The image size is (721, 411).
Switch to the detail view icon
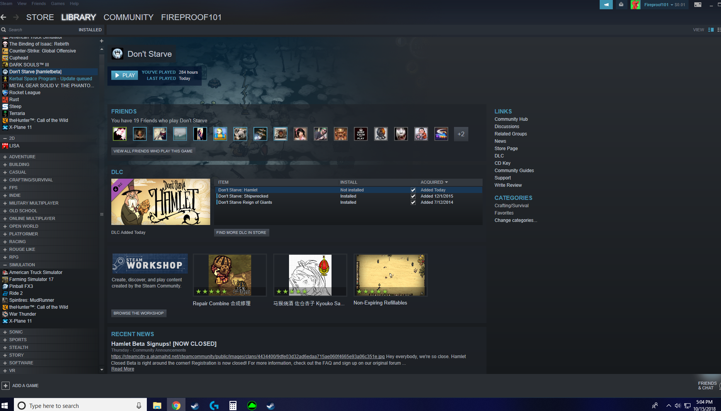[711, 30]
